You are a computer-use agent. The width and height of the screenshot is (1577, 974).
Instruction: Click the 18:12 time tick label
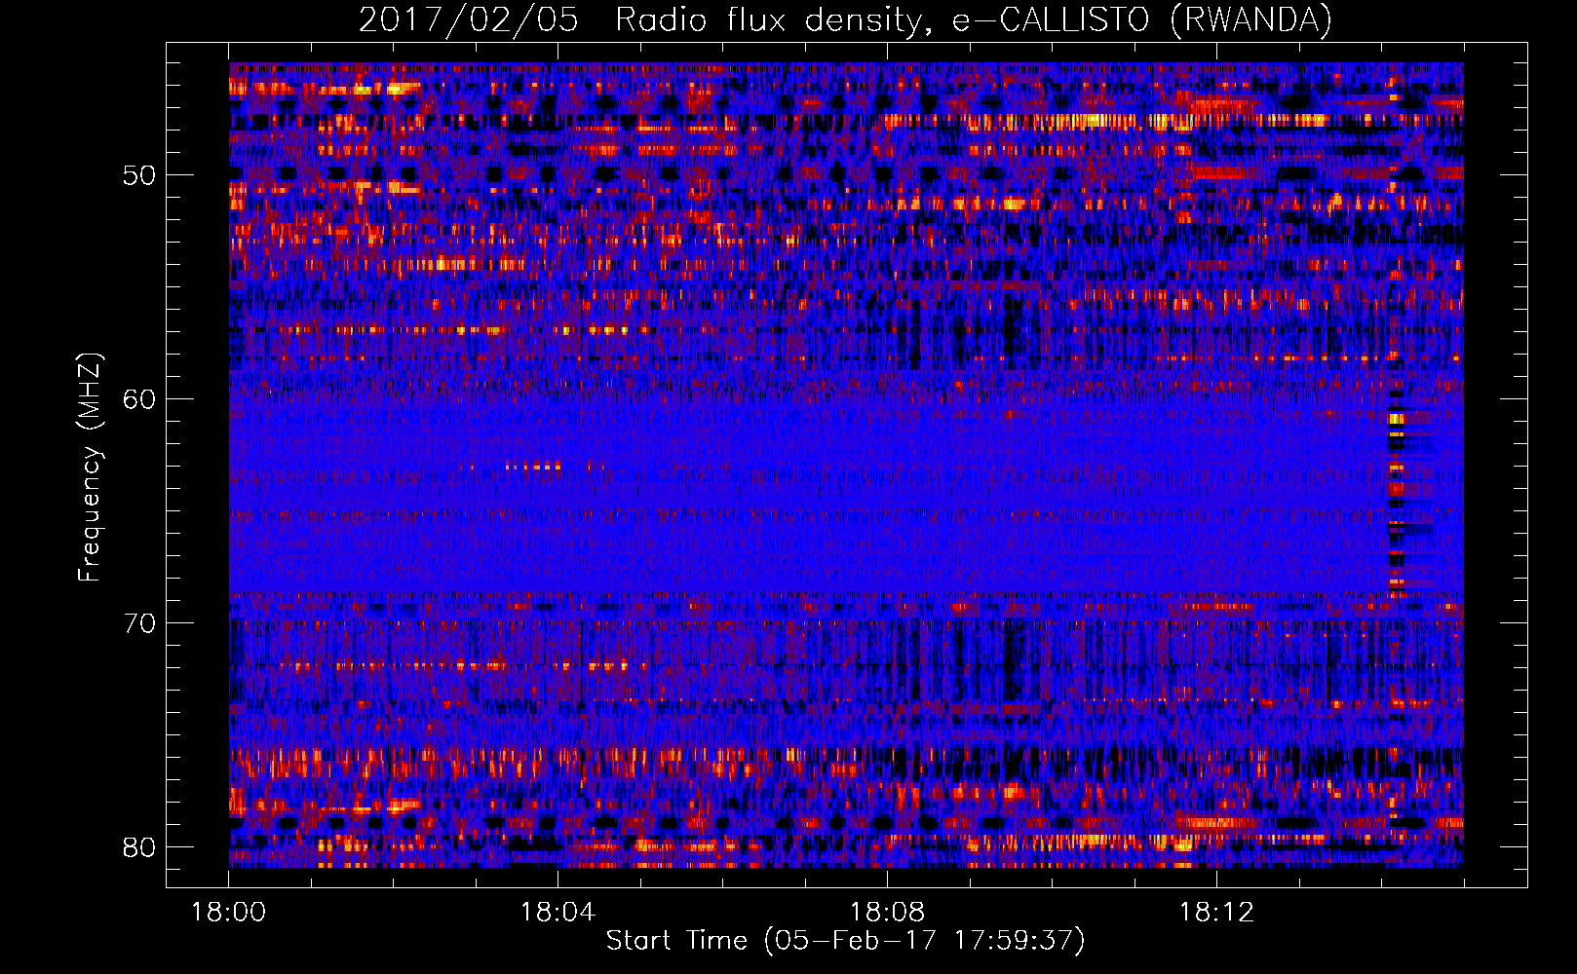tap(1216, 913)
